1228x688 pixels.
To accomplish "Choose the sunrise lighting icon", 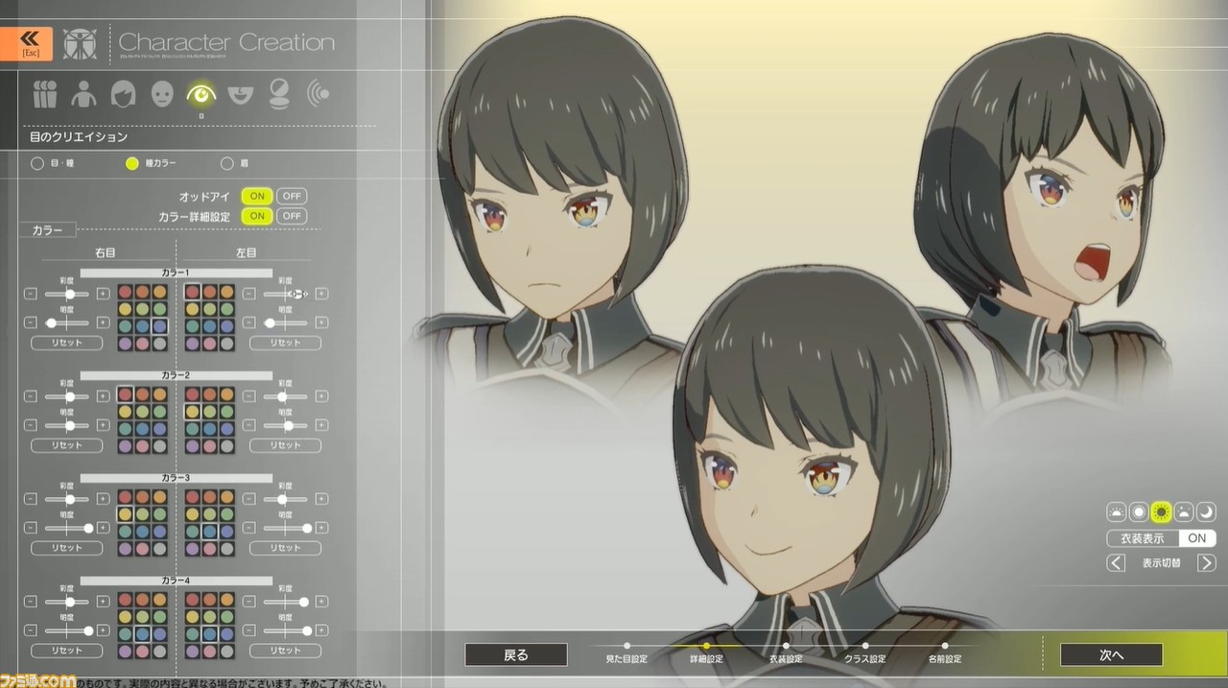I will [1116, 512].
